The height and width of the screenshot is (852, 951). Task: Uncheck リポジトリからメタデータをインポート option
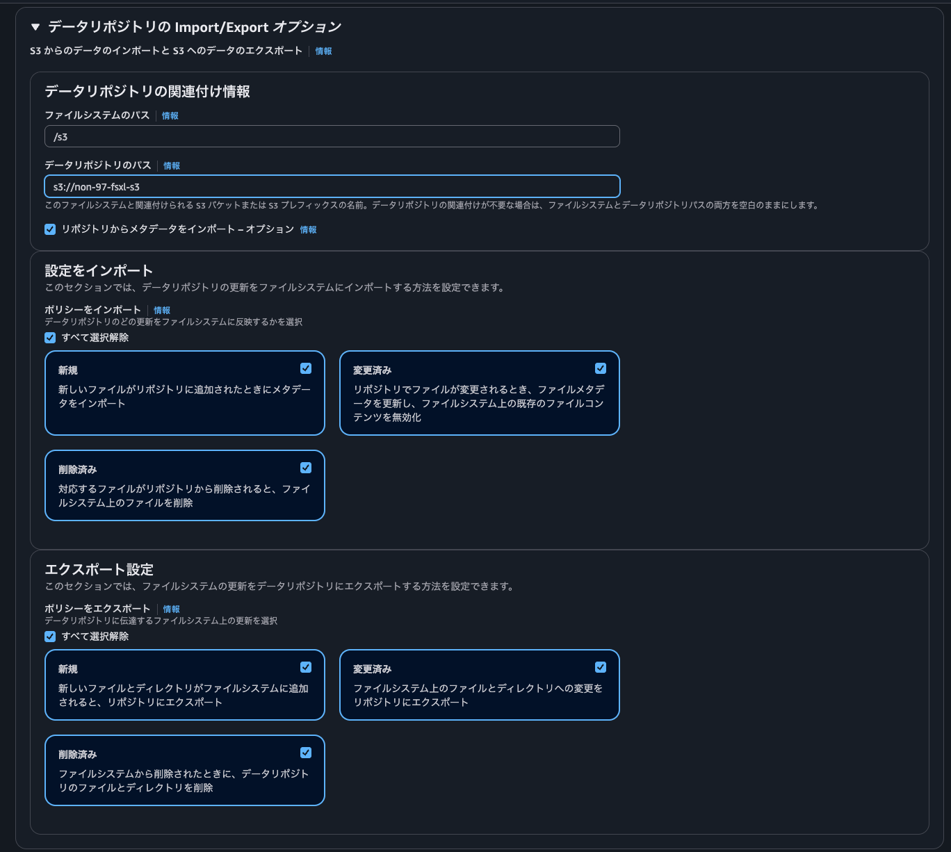(50, 229)
